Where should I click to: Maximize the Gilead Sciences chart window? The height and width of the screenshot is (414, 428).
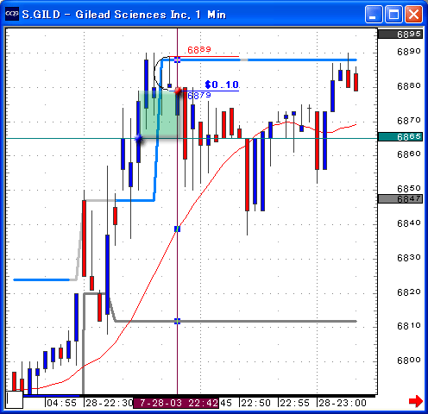[x=393, y=14]
